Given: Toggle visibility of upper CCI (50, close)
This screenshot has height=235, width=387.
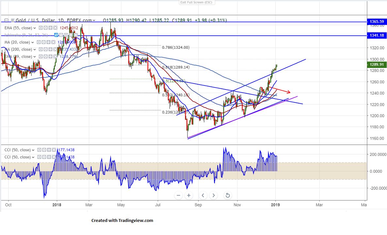Looking at the screenshot, I should click(39, 150).
